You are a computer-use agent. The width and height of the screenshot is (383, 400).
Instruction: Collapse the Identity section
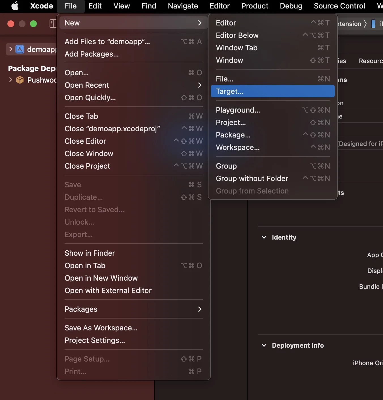(264, 237)
